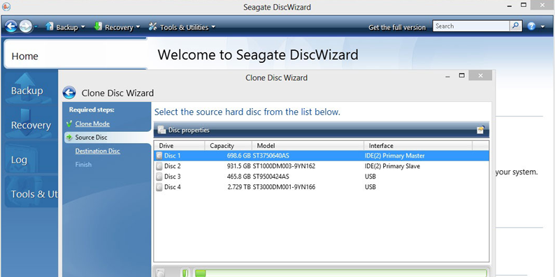This screenshot has width=555, height=277.
Task: Open the Tools & Utilities menu
Action: pos(182,27)
